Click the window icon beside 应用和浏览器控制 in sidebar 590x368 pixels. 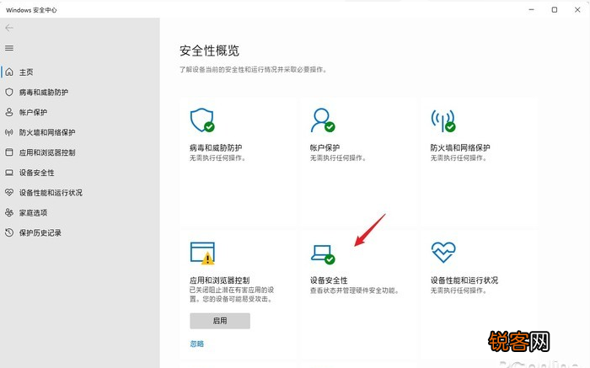pyautogui.click(x=9, y=152)
